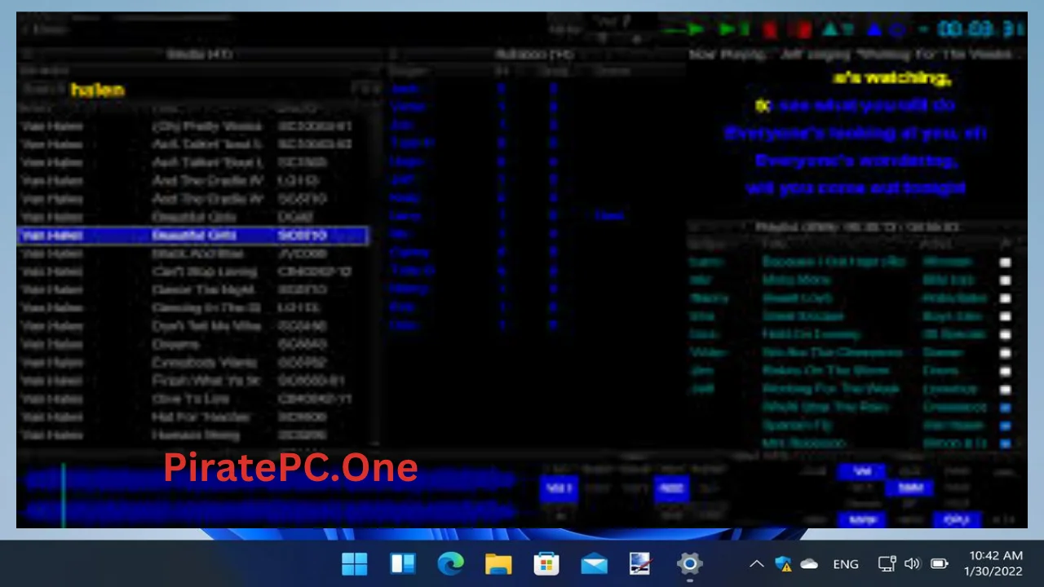Click the blue 'Vol 1' button under the waveform
Image resolution: width=1044 pixels, height=587 pixels.
click(559, 488)
